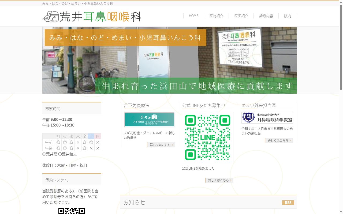343x214 pixels.
Task: Click the page vertical scrollbar thumb
Action: pyautogui.click(x=341, y=47)
